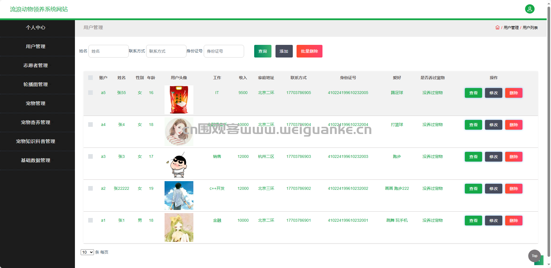Image resolution: width=551 pixels, height=268 pixels.
Task: Click the page vertical scrollbar
Action: (x=549, y=132)
